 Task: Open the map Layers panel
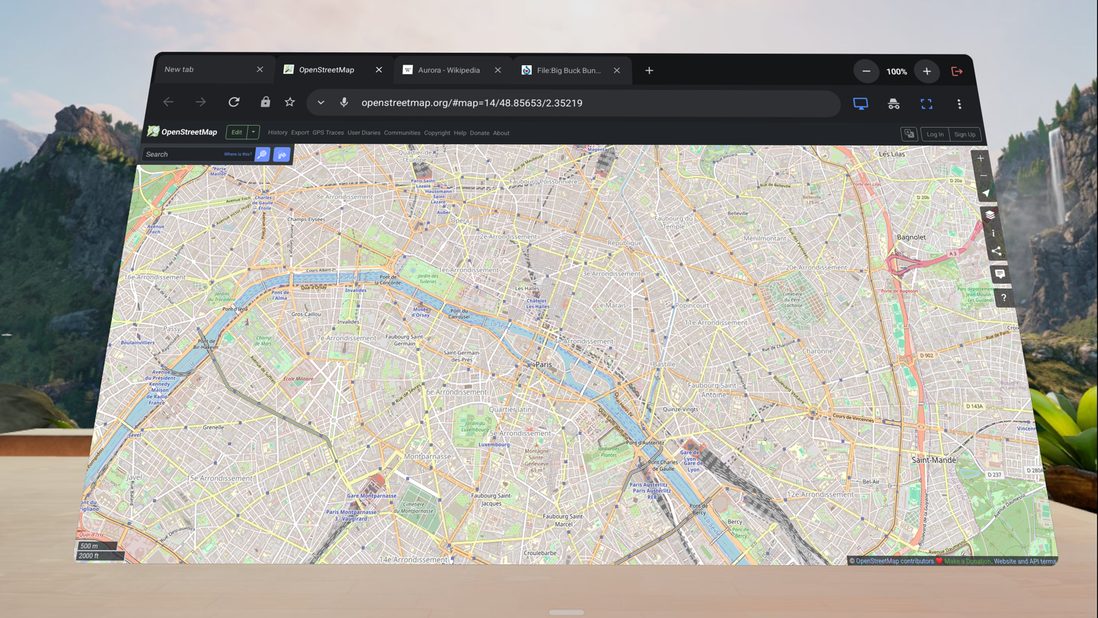(x=990, y=215)
